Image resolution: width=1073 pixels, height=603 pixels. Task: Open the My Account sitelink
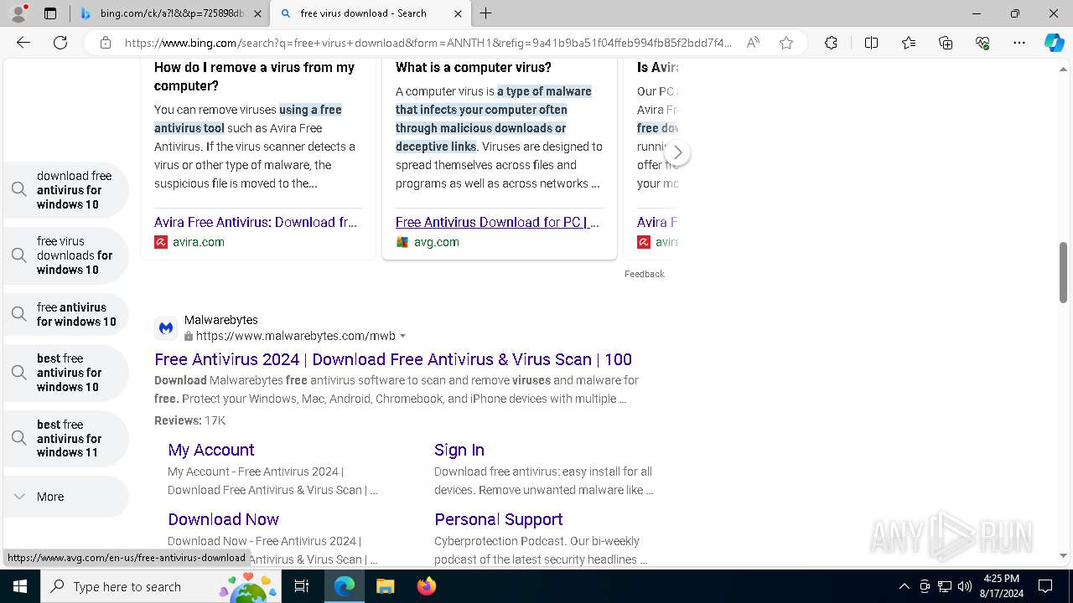click(x=210, y=450)
